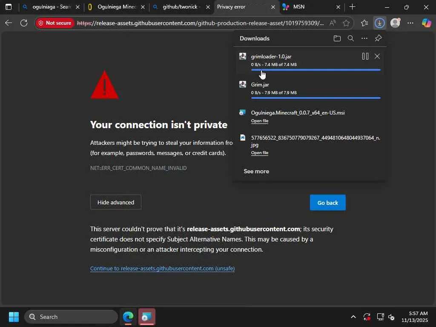Switch to the Ogulniega Minecraft tab
This screenshot has width=436, height=327.
(117, 7)
